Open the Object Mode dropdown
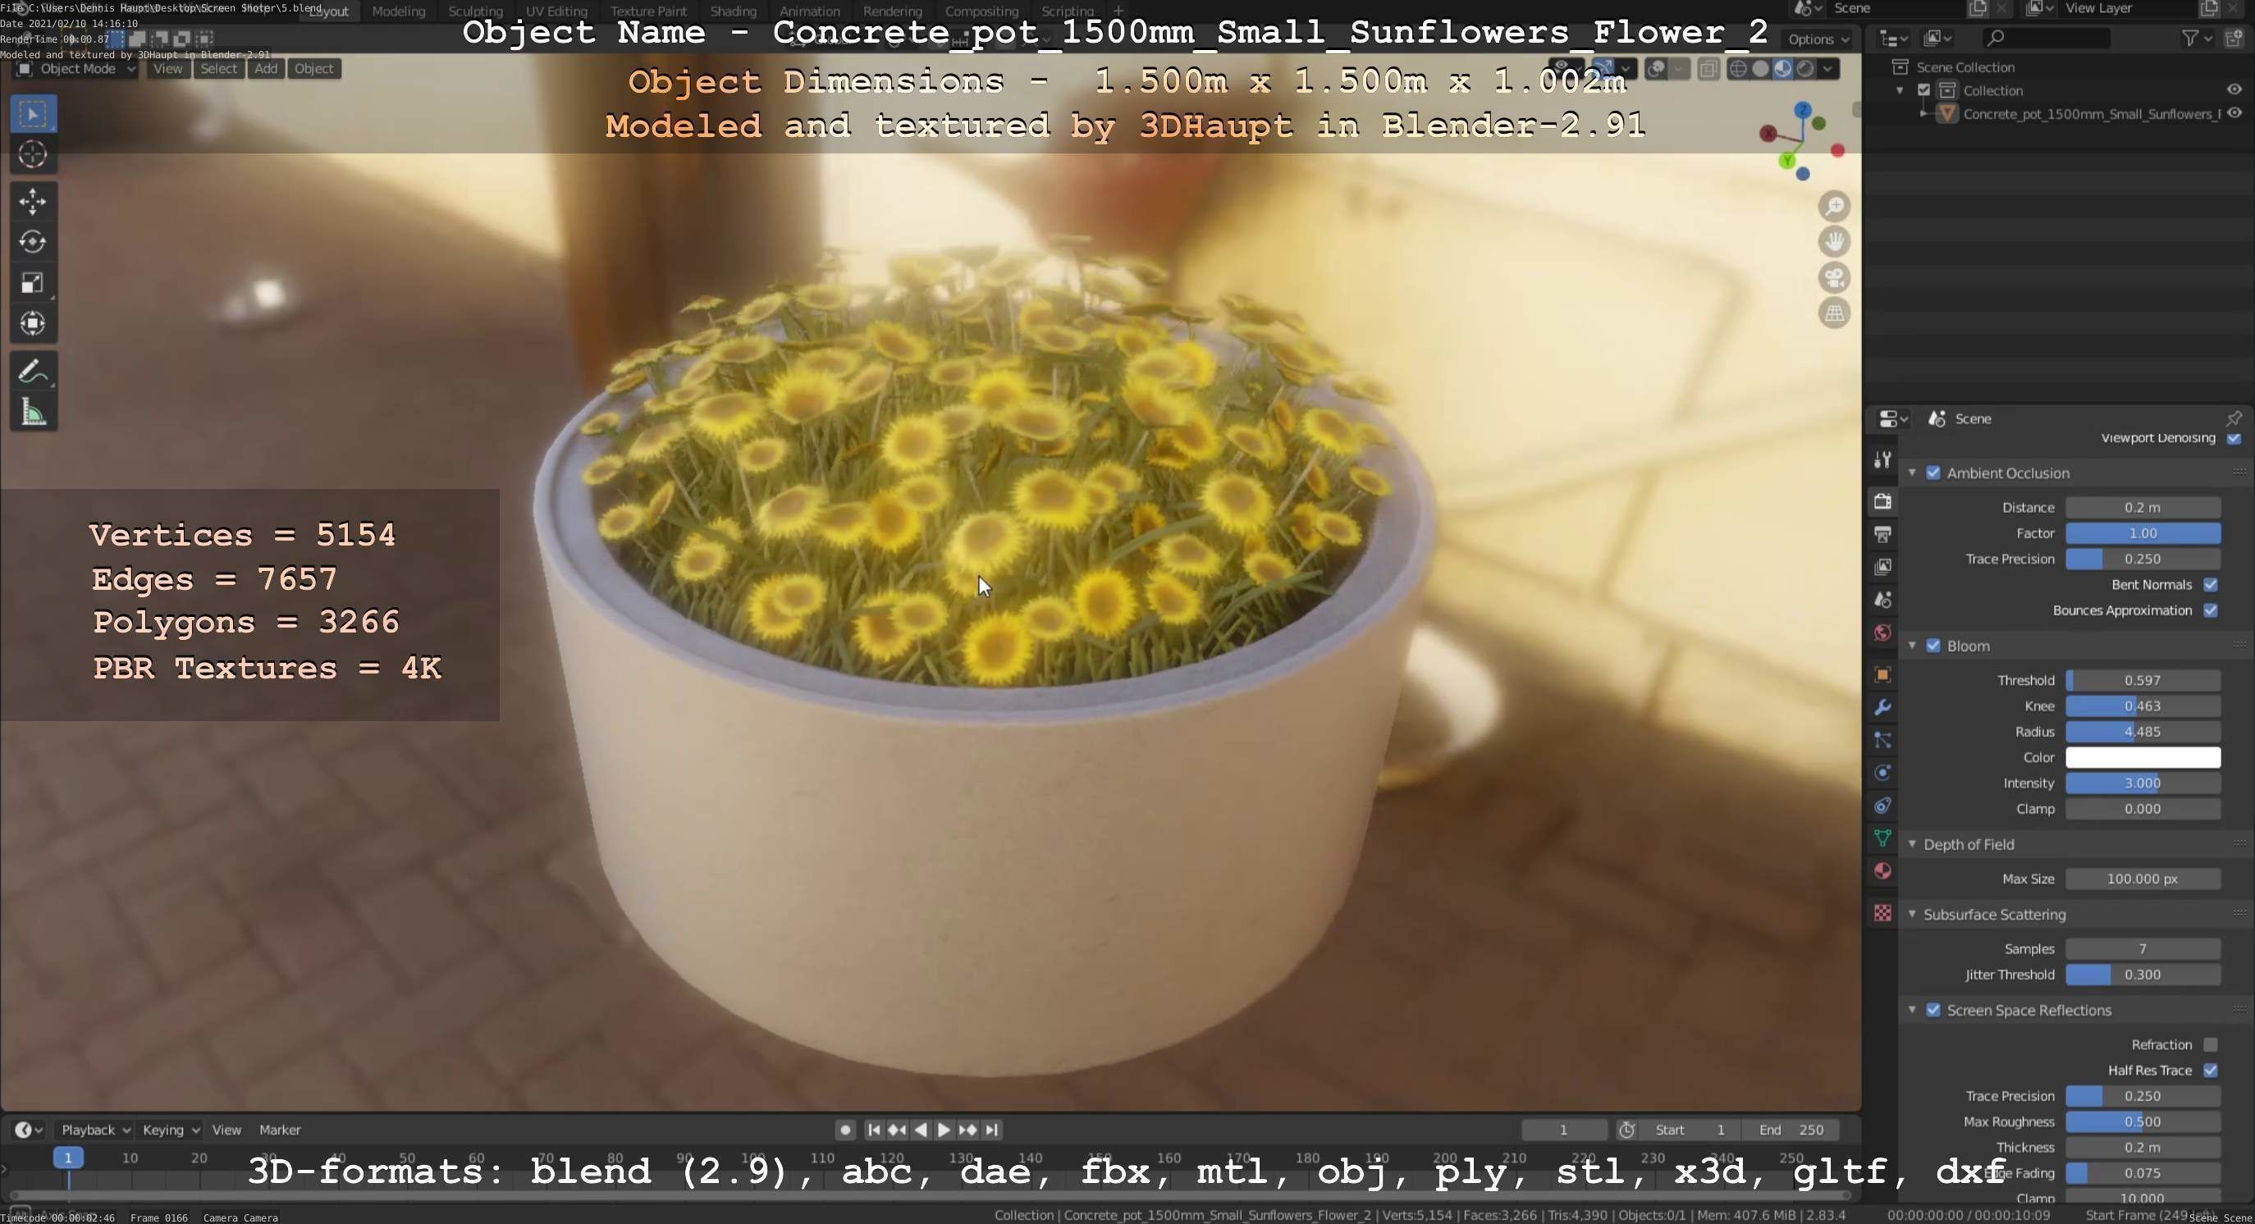The width and height of the screenshot is (2255, 1224). tap(76, 69)
